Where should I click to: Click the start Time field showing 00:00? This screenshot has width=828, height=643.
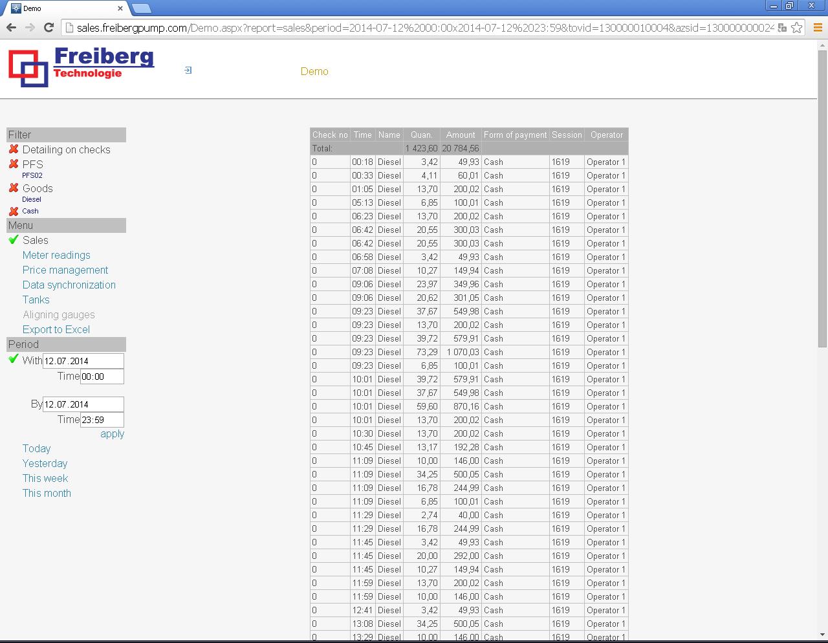(x=102, y=376)
